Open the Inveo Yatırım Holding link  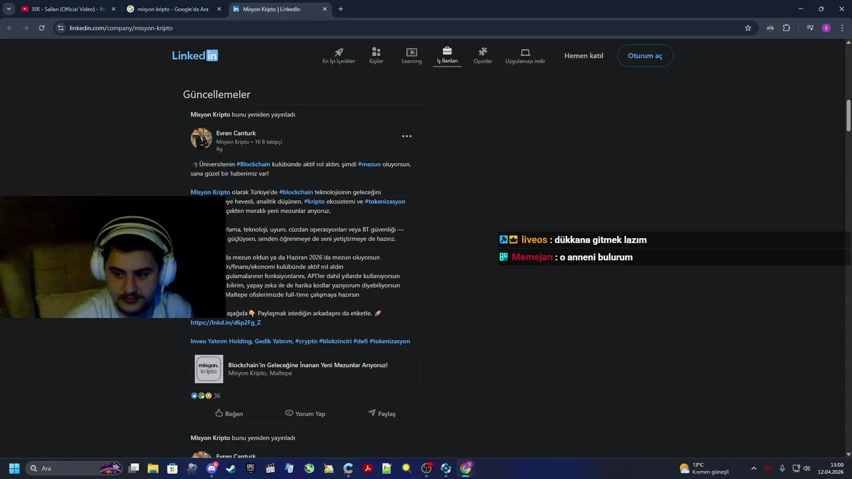coord(221,341)
